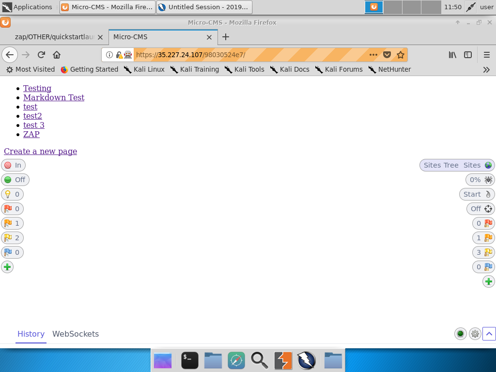Toggle Firefox sidebar icon
The width and height of the screenshot is (496, 372).
(x=468, y=55)
